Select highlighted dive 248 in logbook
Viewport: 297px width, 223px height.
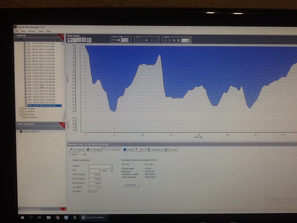pyautogui.click(x=45, y=106)
